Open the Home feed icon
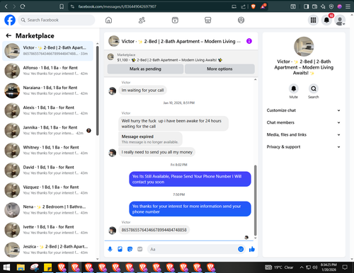The image size is (354, 273). (x=108, y=20)
